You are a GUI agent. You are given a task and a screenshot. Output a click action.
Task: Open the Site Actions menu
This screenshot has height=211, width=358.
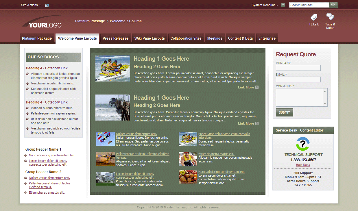(29, 5)
